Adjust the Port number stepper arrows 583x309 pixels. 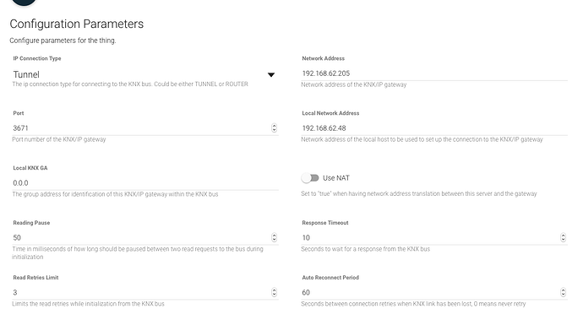point(274,128)
